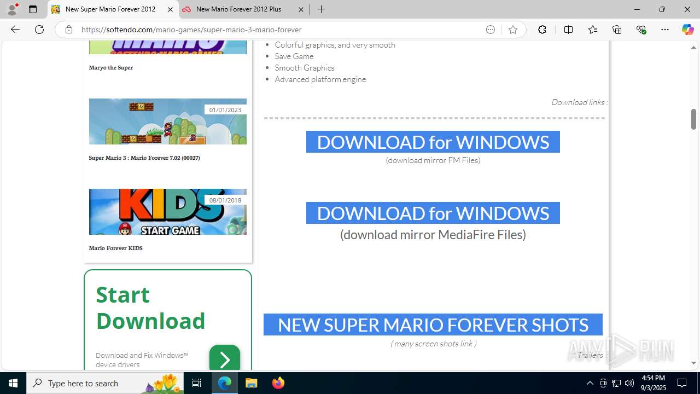
Task: Open the tab actions menu icon
Action: tap(33, 9)
